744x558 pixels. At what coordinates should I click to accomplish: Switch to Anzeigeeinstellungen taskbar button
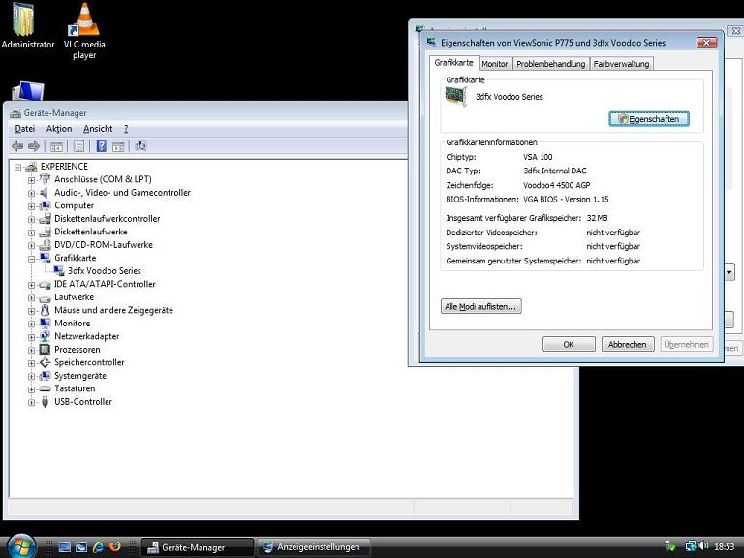point(314,547)
